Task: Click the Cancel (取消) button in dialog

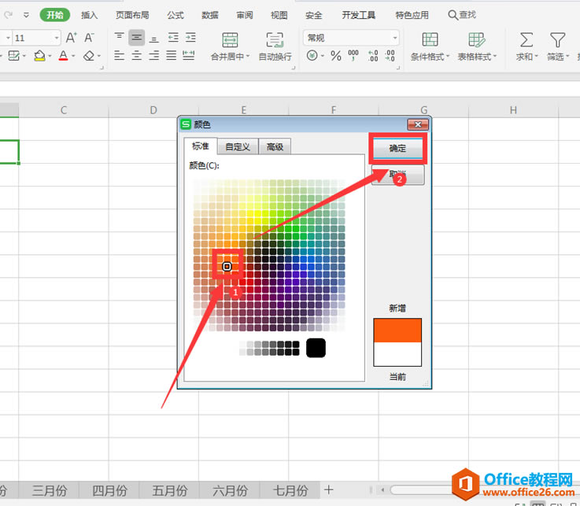Action: tap(397, 174)
